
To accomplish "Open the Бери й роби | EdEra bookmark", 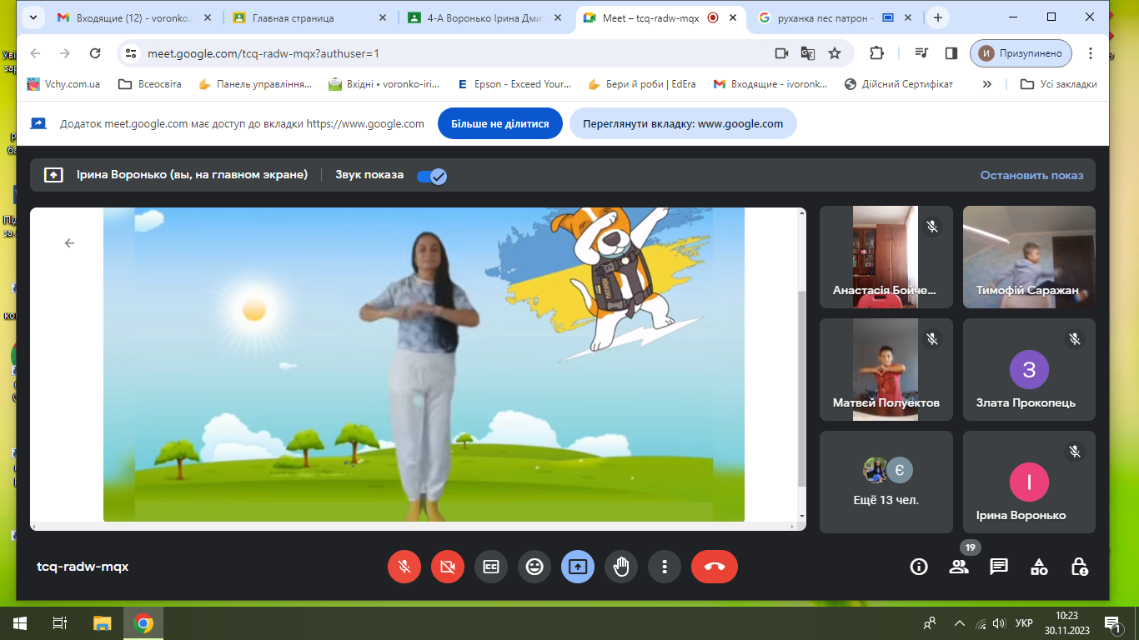I will pos(642,84).
